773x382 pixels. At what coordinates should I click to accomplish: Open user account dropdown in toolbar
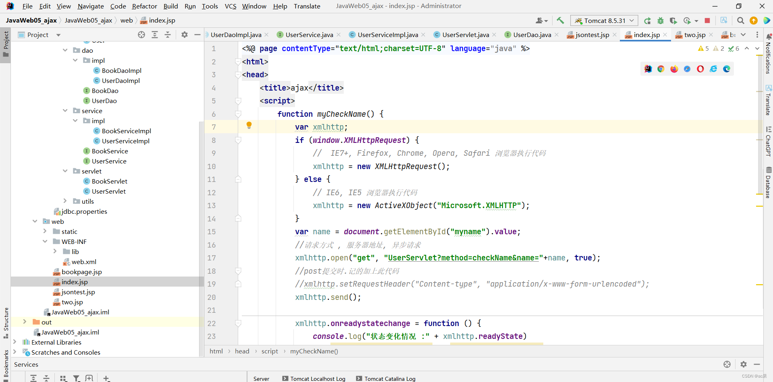pos(542,21)
